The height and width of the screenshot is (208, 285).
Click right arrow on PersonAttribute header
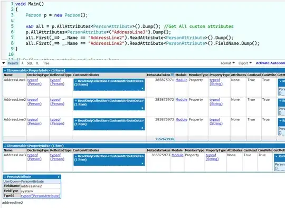[59, 177]
